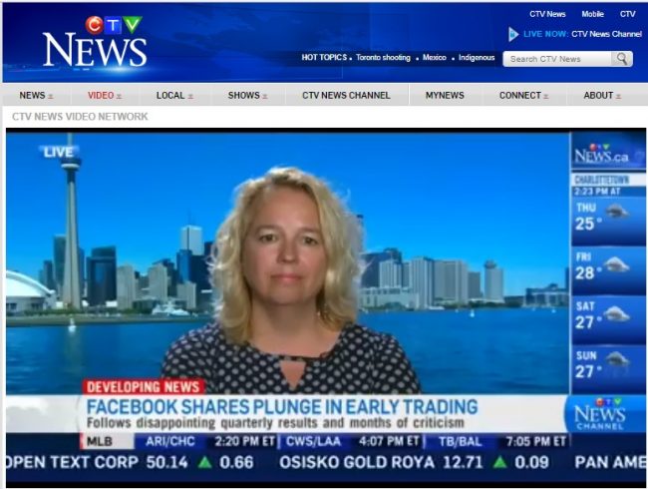
Task: Click into the Search CTV News field
Action: point(556,59)
